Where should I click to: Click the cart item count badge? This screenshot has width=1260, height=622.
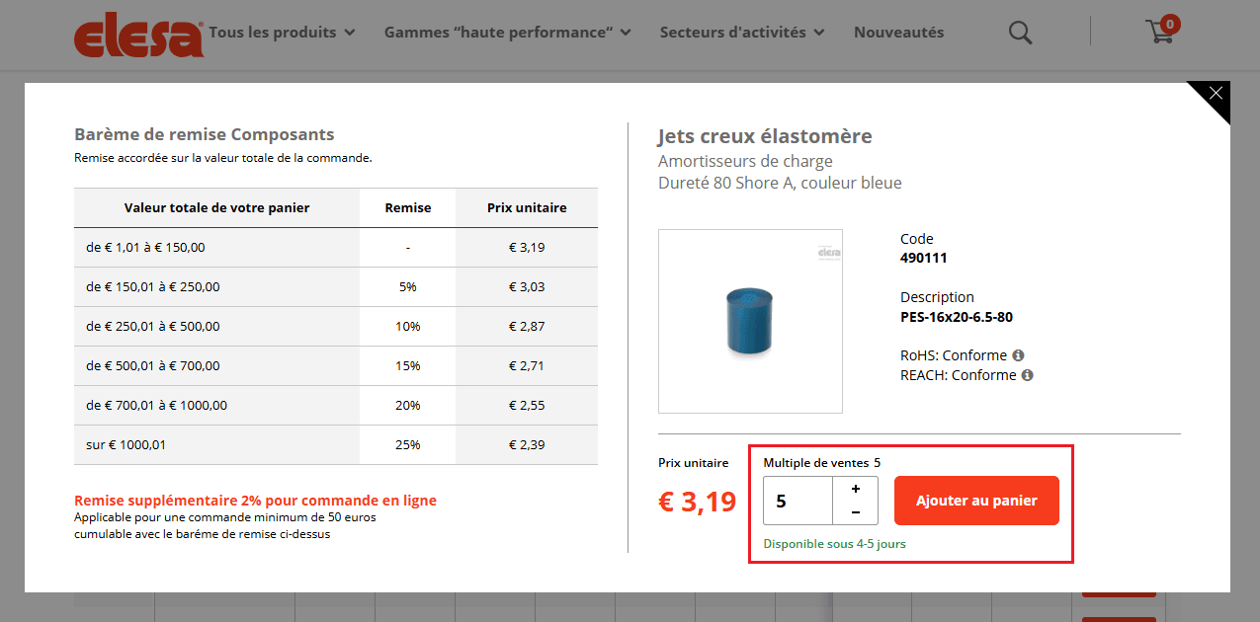(x=1170, y=24)
